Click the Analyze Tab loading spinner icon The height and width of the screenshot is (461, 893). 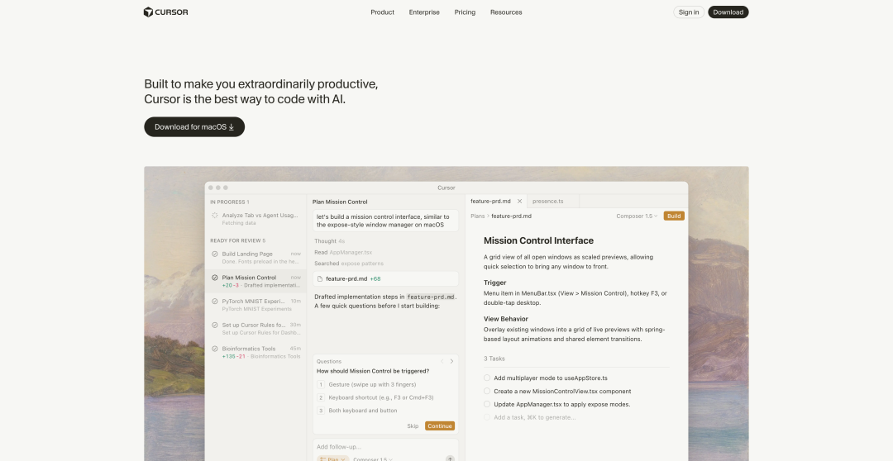pos(215,216)
